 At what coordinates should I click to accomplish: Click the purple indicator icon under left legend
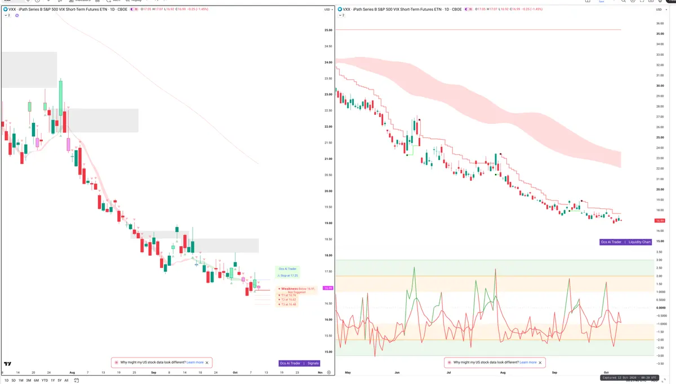[x=17, y=15]
